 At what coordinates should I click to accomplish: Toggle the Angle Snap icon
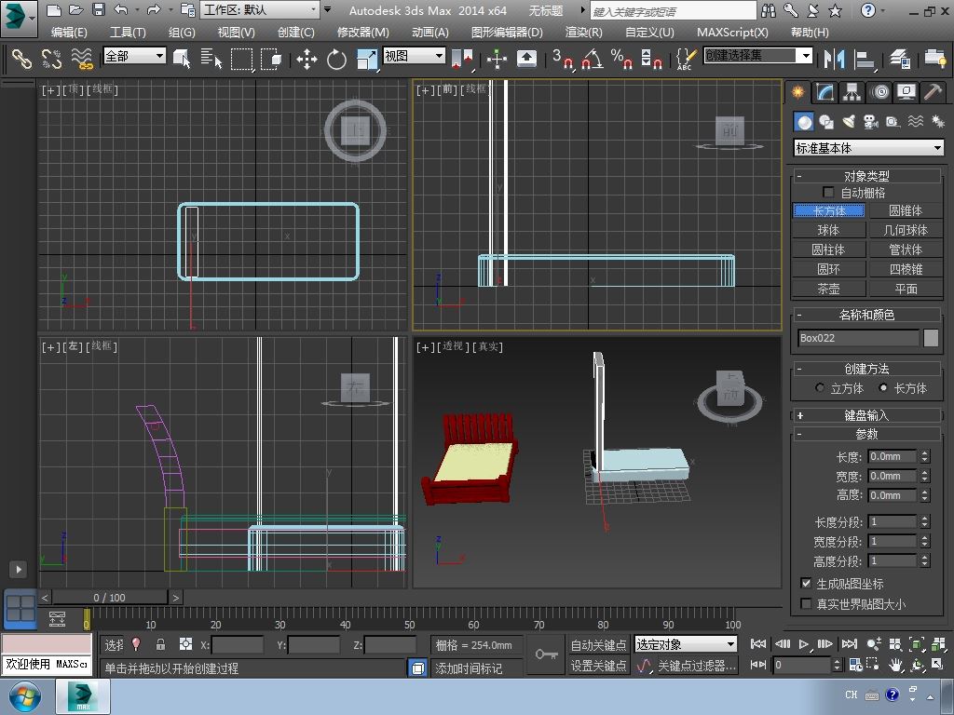point(592,60)
